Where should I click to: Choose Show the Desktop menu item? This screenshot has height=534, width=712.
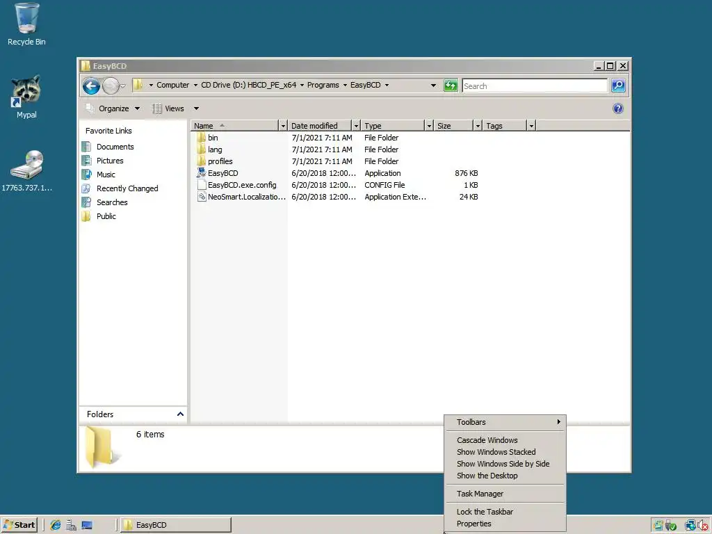point(505,476)
